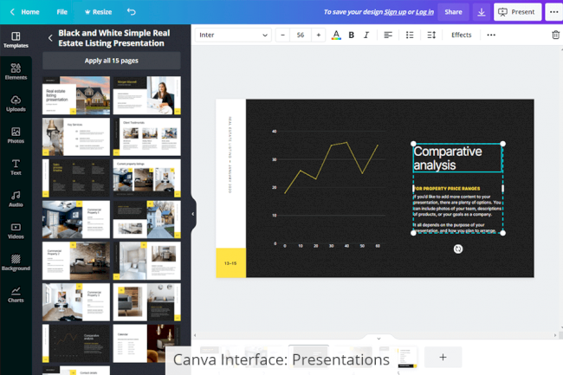
Task: Delete selected element with trash icon
Action: point(555,35)
